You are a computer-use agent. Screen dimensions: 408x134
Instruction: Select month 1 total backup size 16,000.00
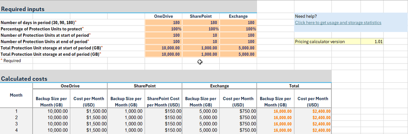tap(276, 111)
